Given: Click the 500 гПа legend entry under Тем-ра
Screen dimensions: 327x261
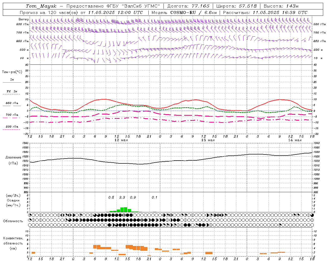Looking at the screenshot, I should coord(12,127).
